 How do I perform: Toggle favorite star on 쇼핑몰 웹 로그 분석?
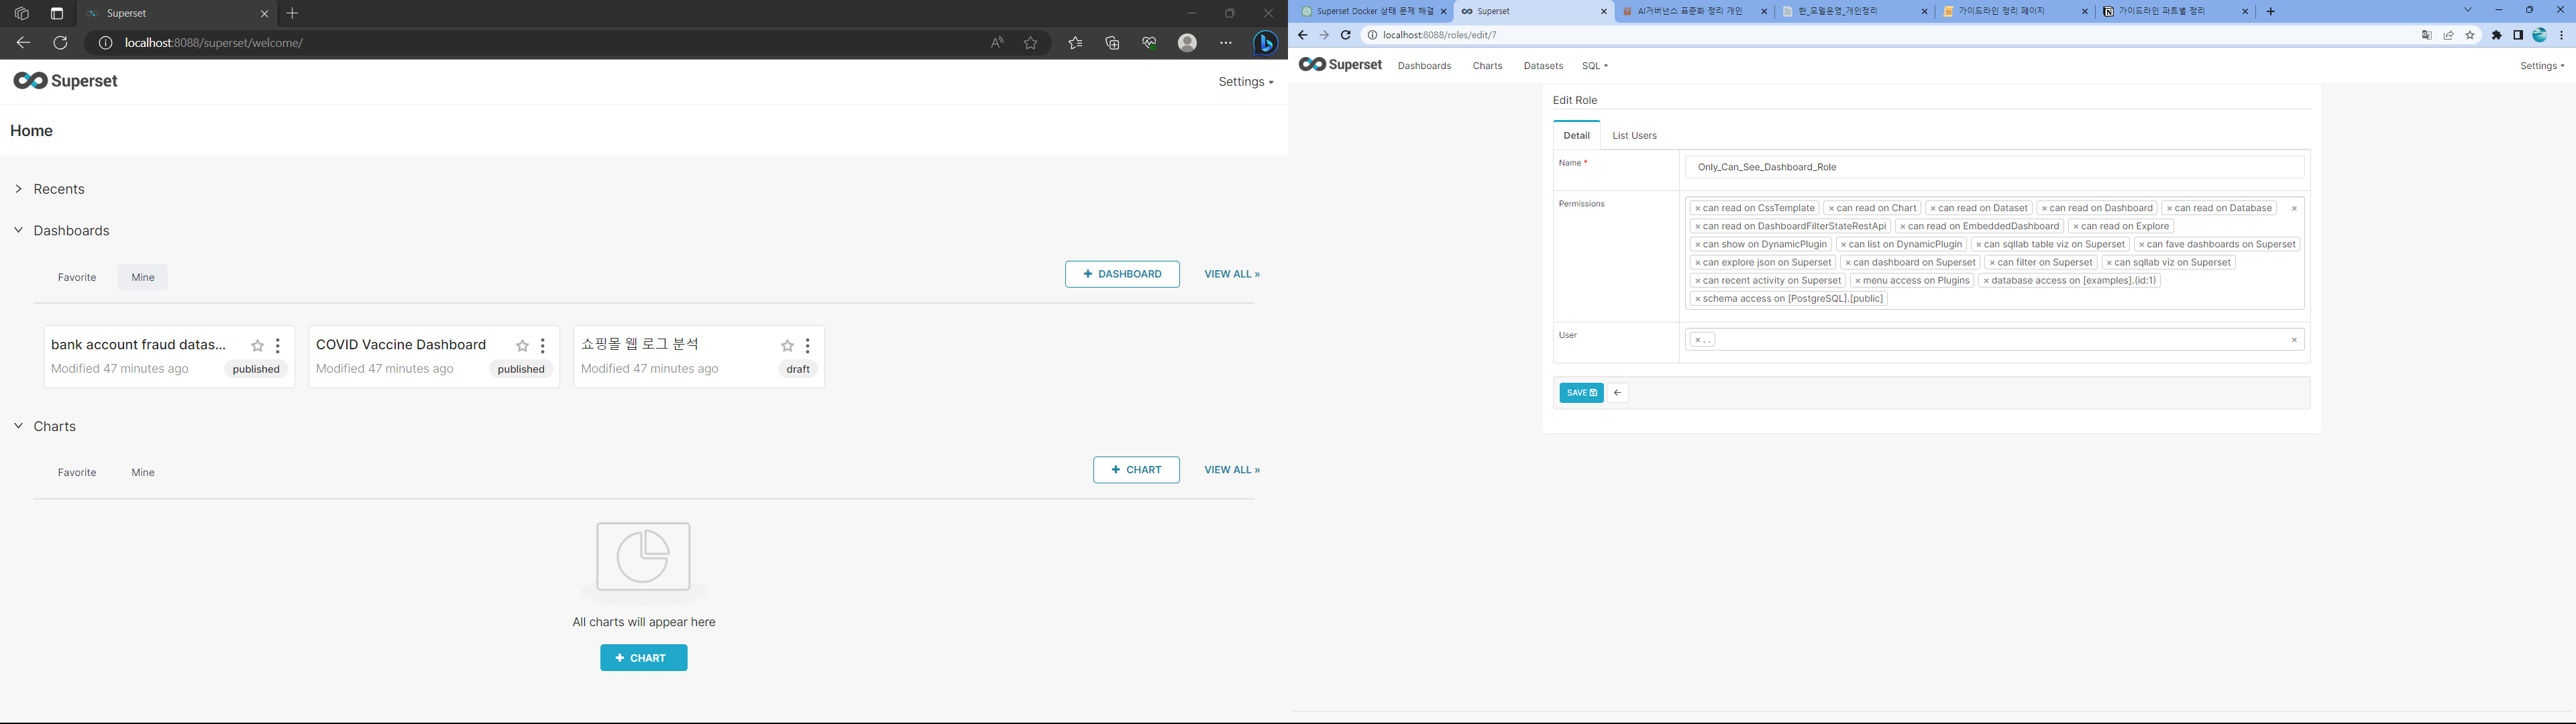pyautogui.click(x=787, y=346)
